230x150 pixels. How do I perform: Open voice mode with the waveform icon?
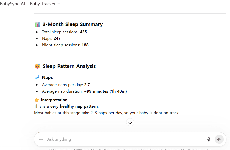219,139
